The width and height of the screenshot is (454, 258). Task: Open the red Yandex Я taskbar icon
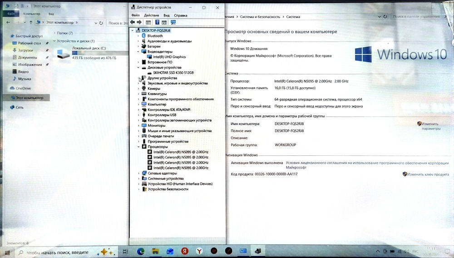pos(185,251)
